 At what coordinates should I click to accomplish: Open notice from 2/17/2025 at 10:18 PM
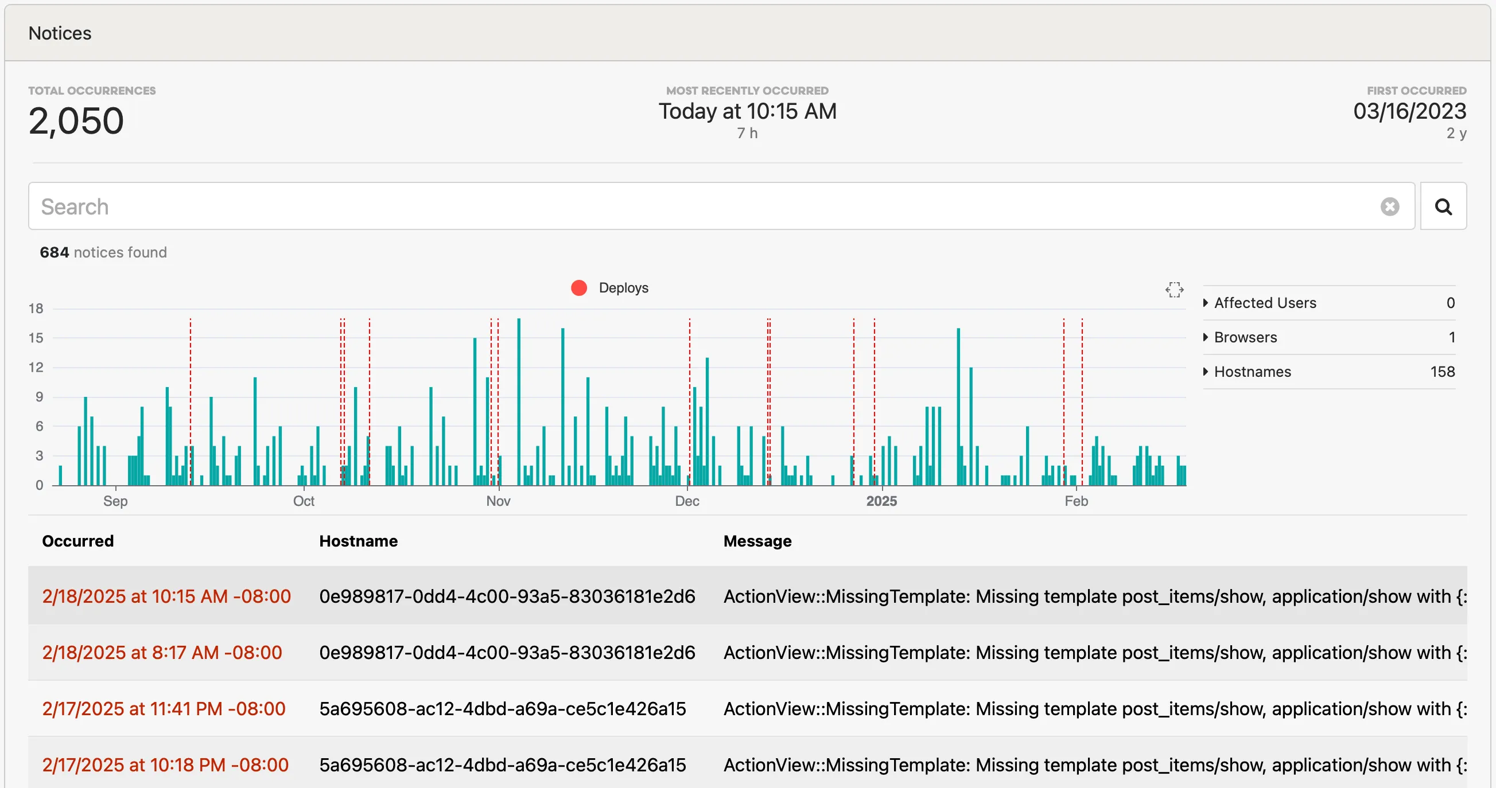pyautogui.click(x=165, y=765)
